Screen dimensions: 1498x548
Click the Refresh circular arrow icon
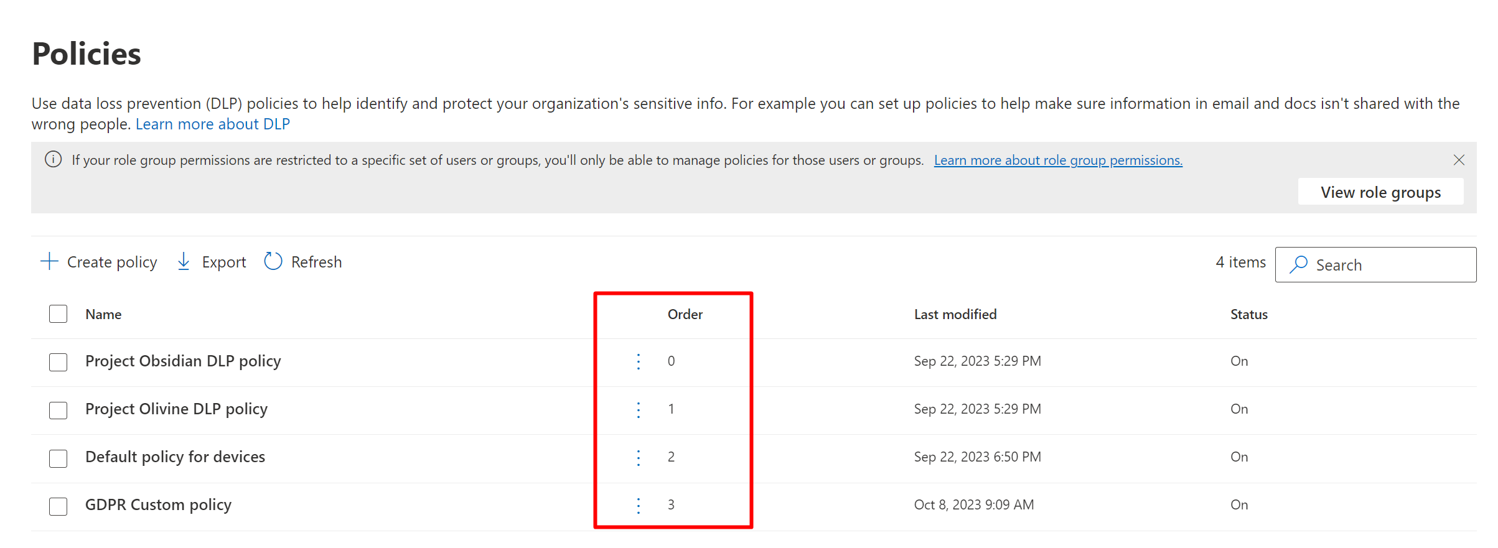(x=273, y=262)
